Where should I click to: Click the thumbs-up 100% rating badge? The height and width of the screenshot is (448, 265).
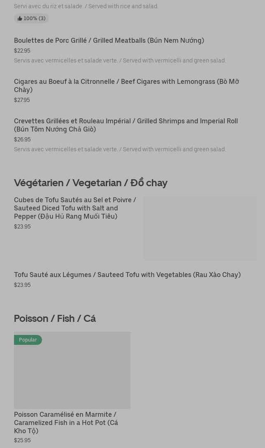tap(31, 18)
